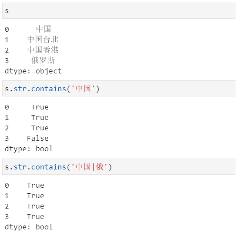238x232 pixels.
Task: Click the word contains in second cell
Action: pos(49,89)
